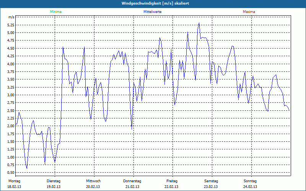
Task: Select the 2,50 y-axis value
Action: [11, 110]
